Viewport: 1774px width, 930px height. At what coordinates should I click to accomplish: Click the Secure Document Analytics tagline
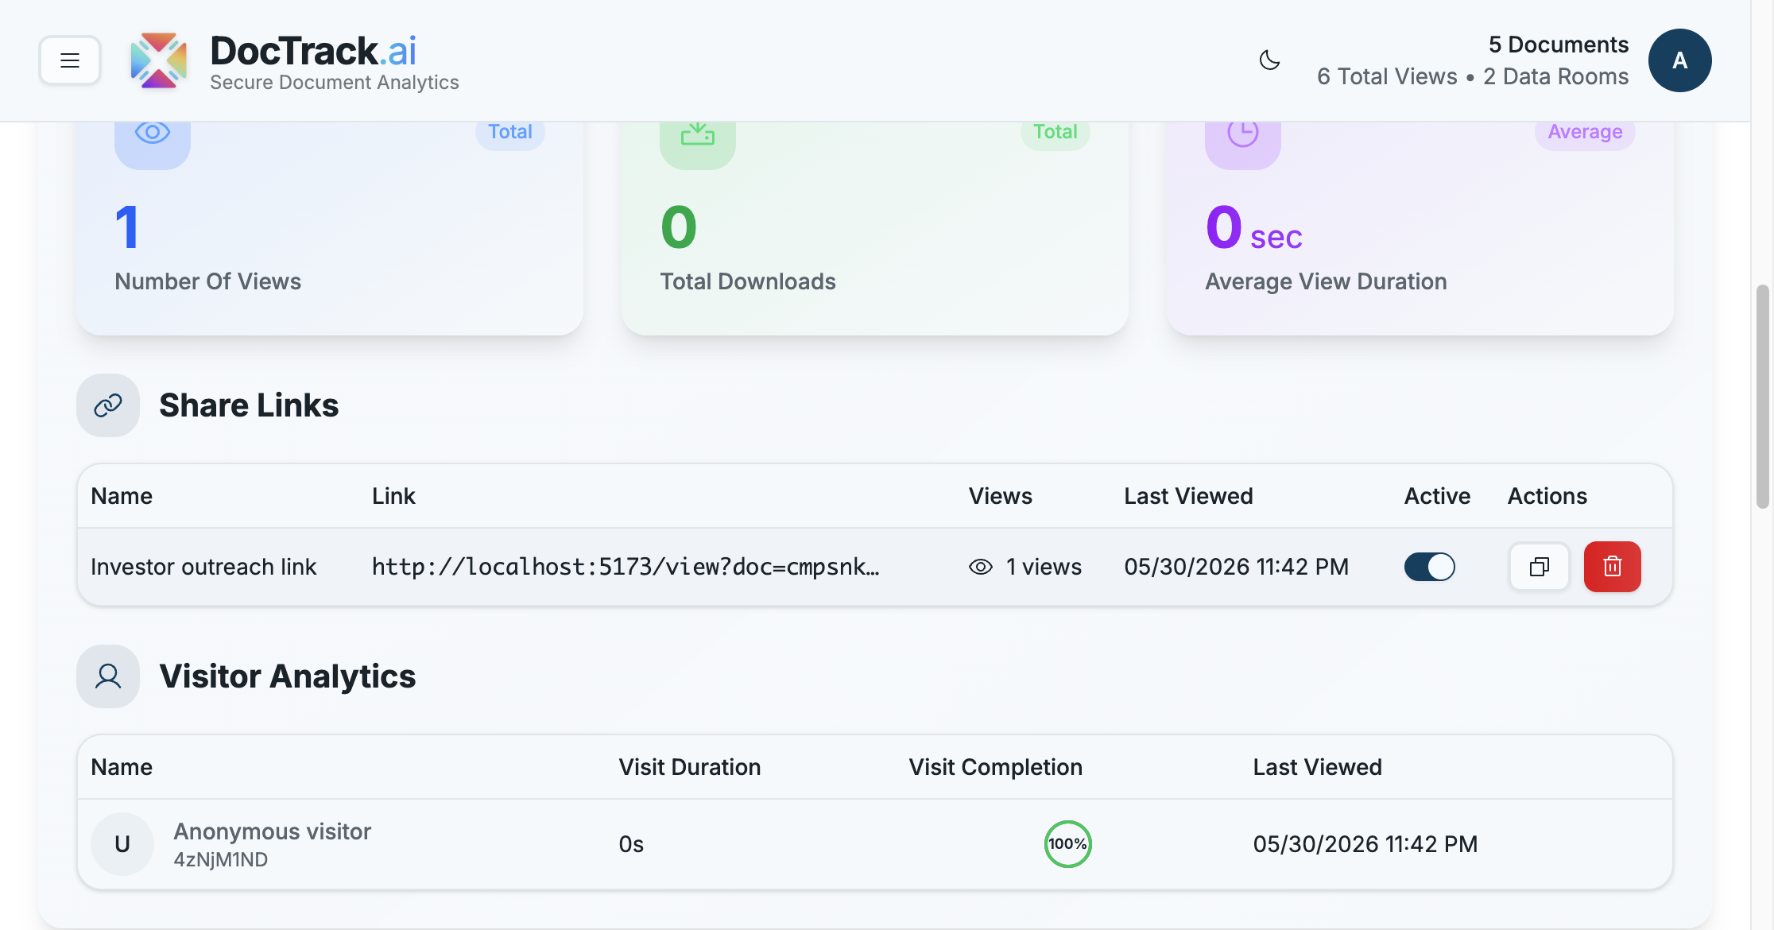coord(335,83)
